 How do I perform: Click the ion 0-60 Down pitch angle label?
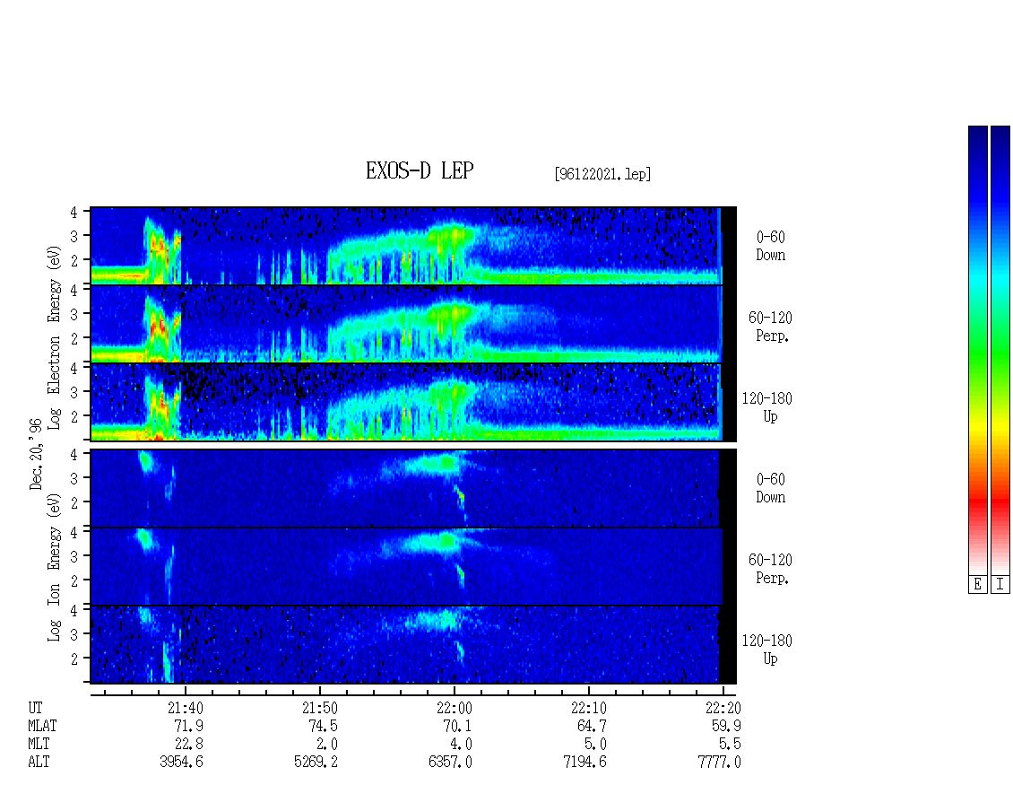coord(771,488)
